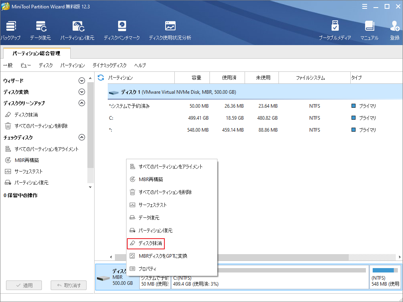
Task: Pick すべてのパーティションをアライメント in sidebar
Action: tap(41, 149)
